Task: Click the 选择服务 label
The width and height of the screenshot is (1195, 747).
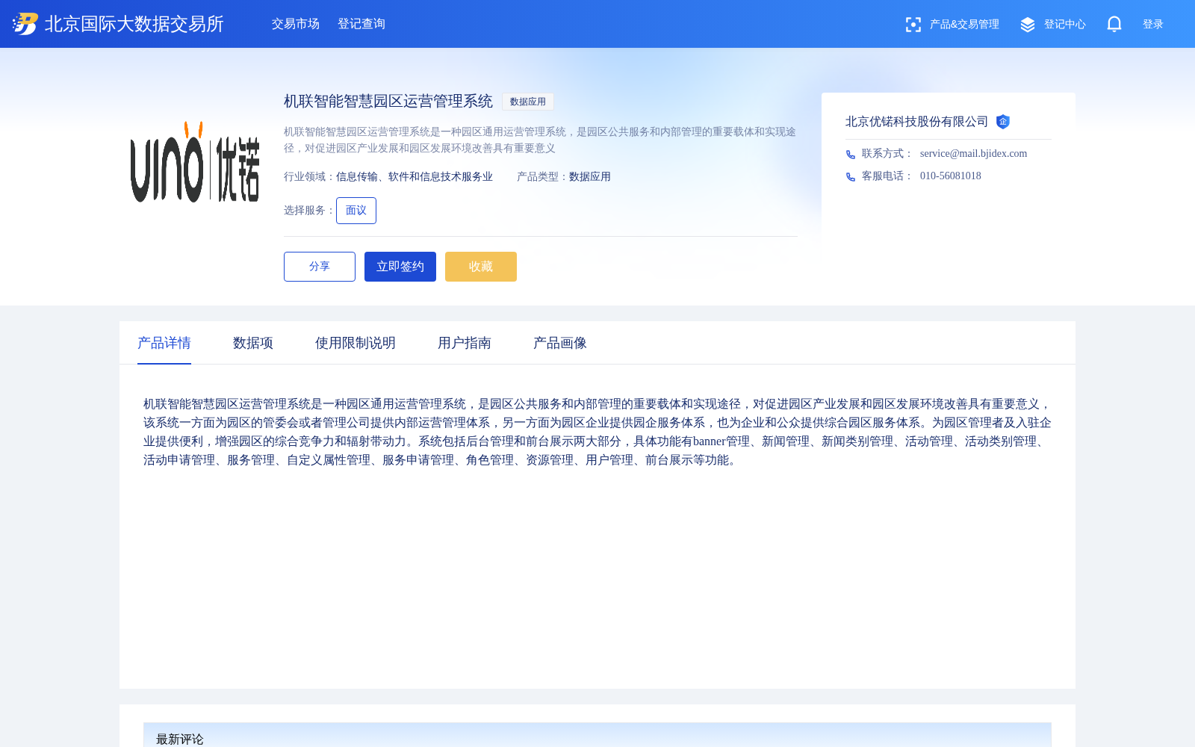Action: click(309, 211)
